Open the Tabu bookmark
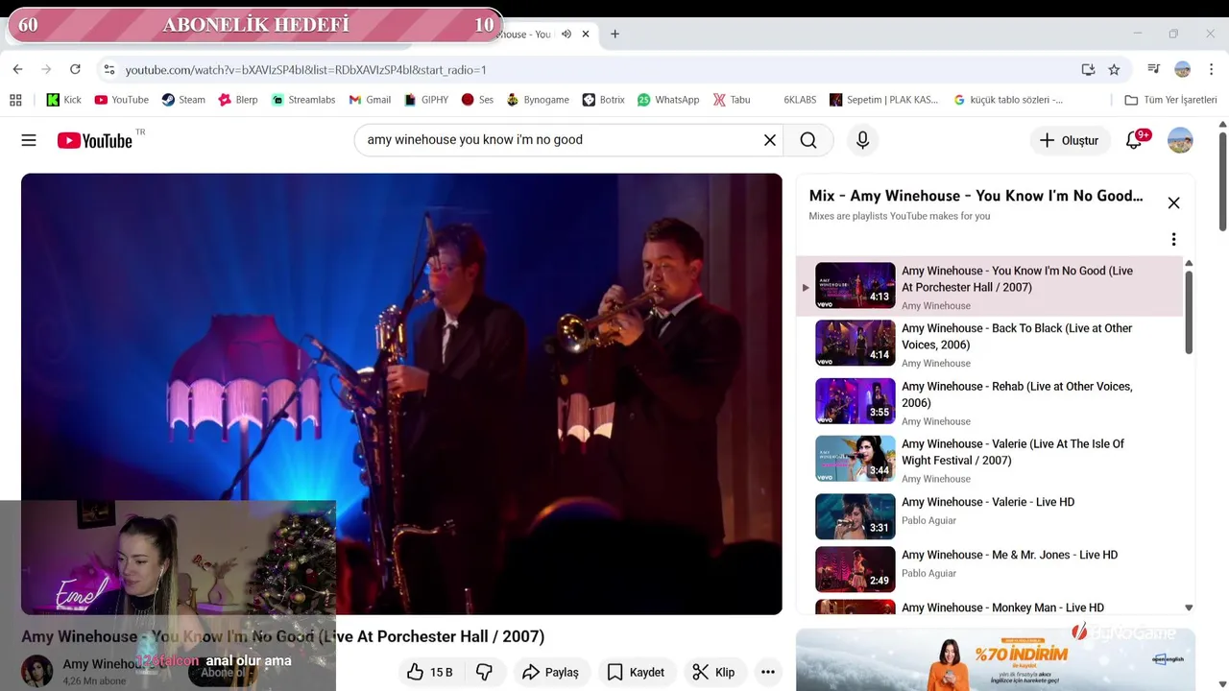Screen dimensions: 1229x691 tap(732, 100)
